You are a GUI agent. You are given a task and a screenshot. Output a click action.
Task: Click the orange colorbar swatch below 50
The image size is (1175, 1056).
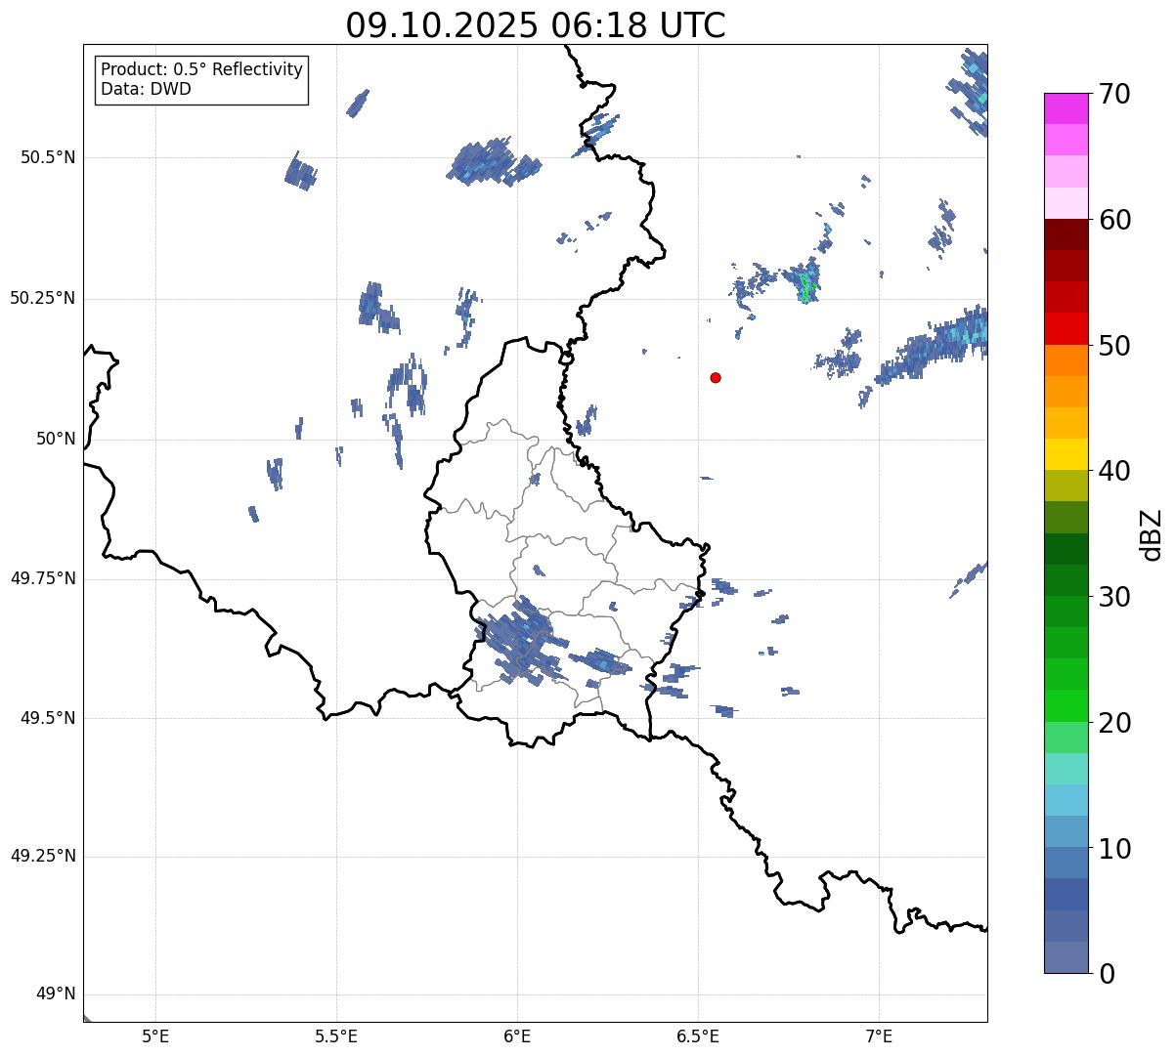(x=1066, y=359)
